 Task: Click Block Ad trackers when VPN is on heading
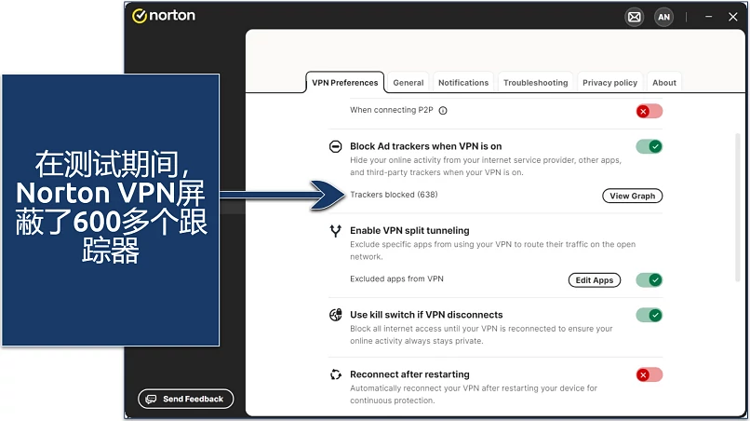coord(425,146)
